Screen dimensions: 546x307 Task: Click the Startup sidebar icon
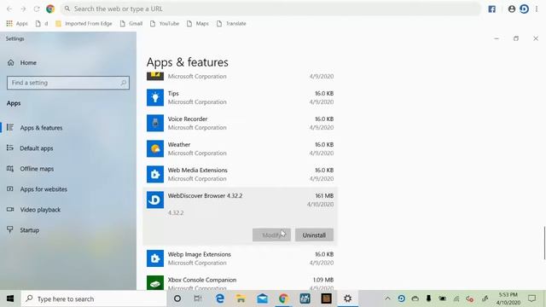point(10,229)
